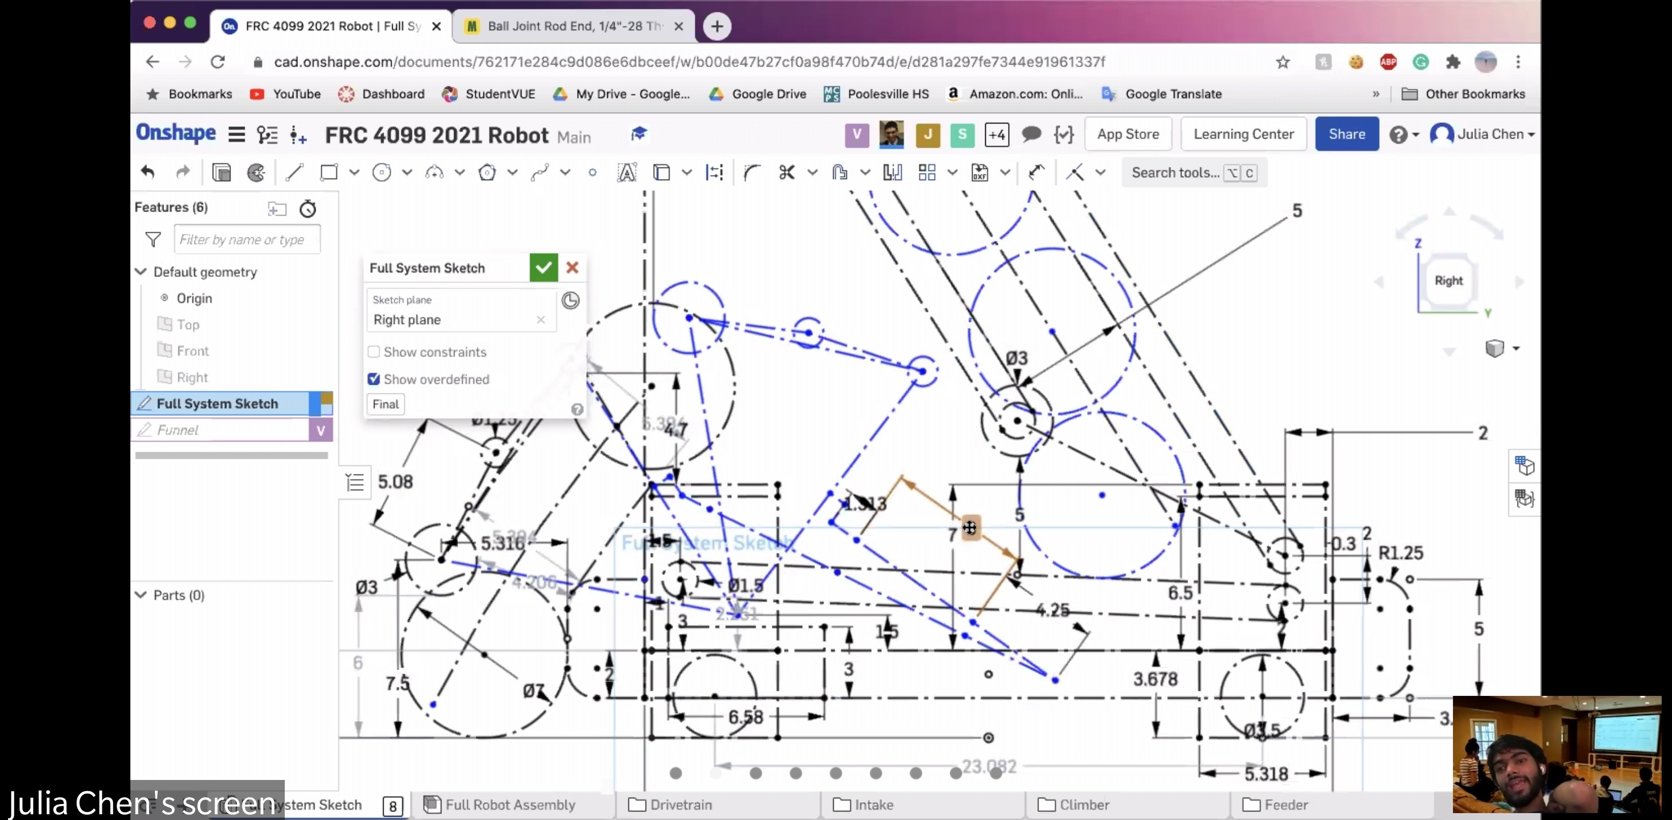Open the polygon tool dropdown arrow
The width and height of the screenshot is (1672, 820).
[x=513, y=172]
